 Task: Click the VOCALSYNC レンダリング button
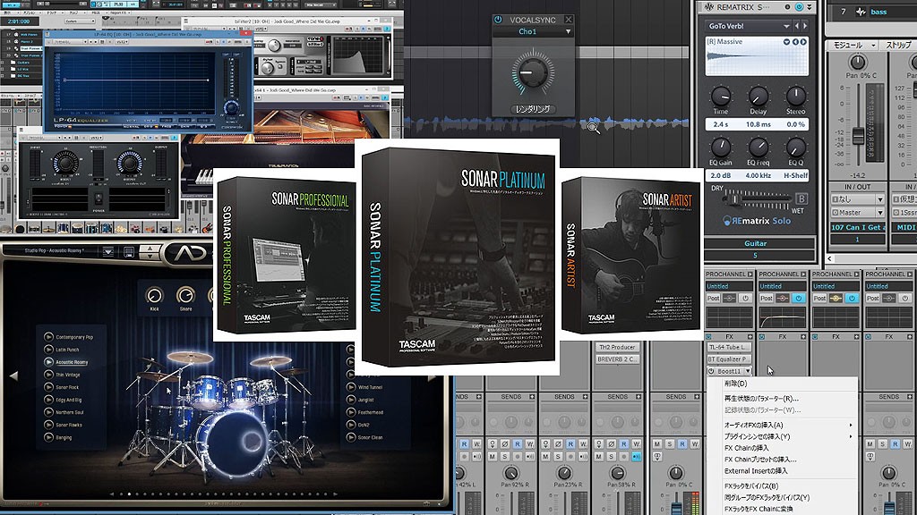tap(533, 109)
